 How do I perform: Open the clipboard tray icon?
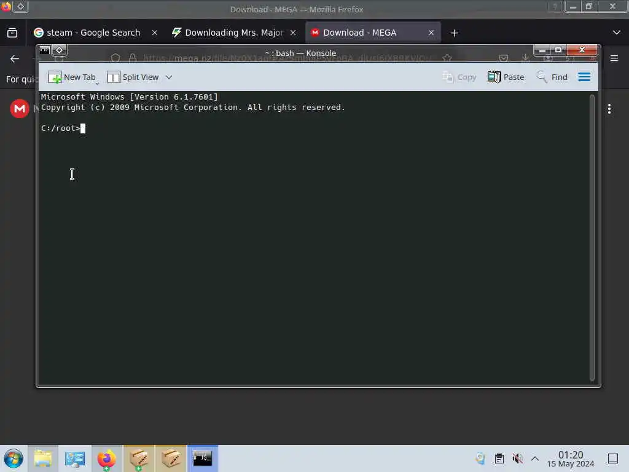tap(499, 458)
